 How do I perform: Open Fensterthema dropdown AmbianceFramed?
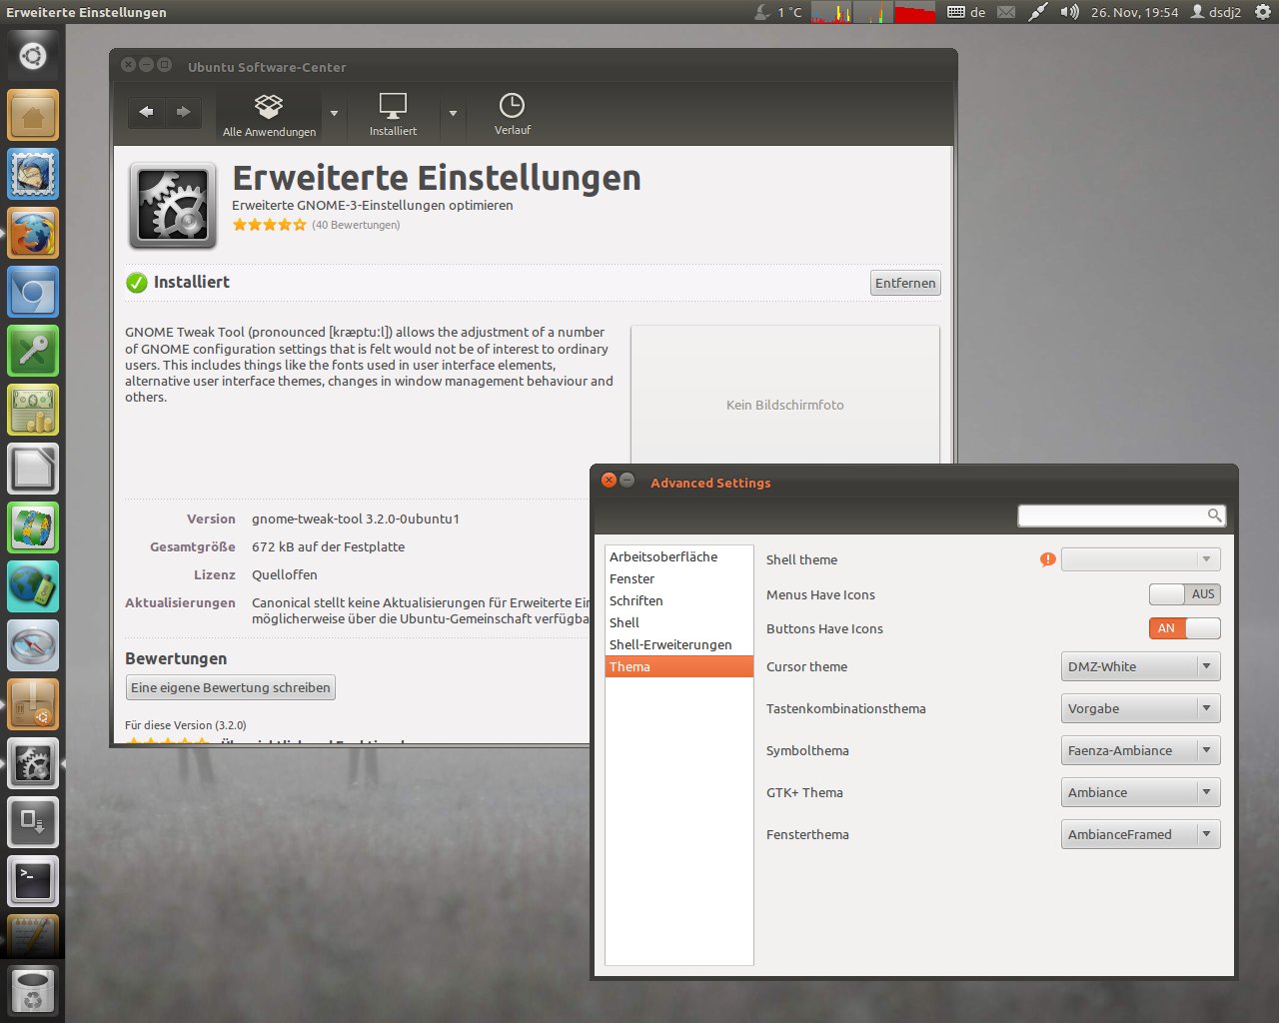tap(1140, 834)
